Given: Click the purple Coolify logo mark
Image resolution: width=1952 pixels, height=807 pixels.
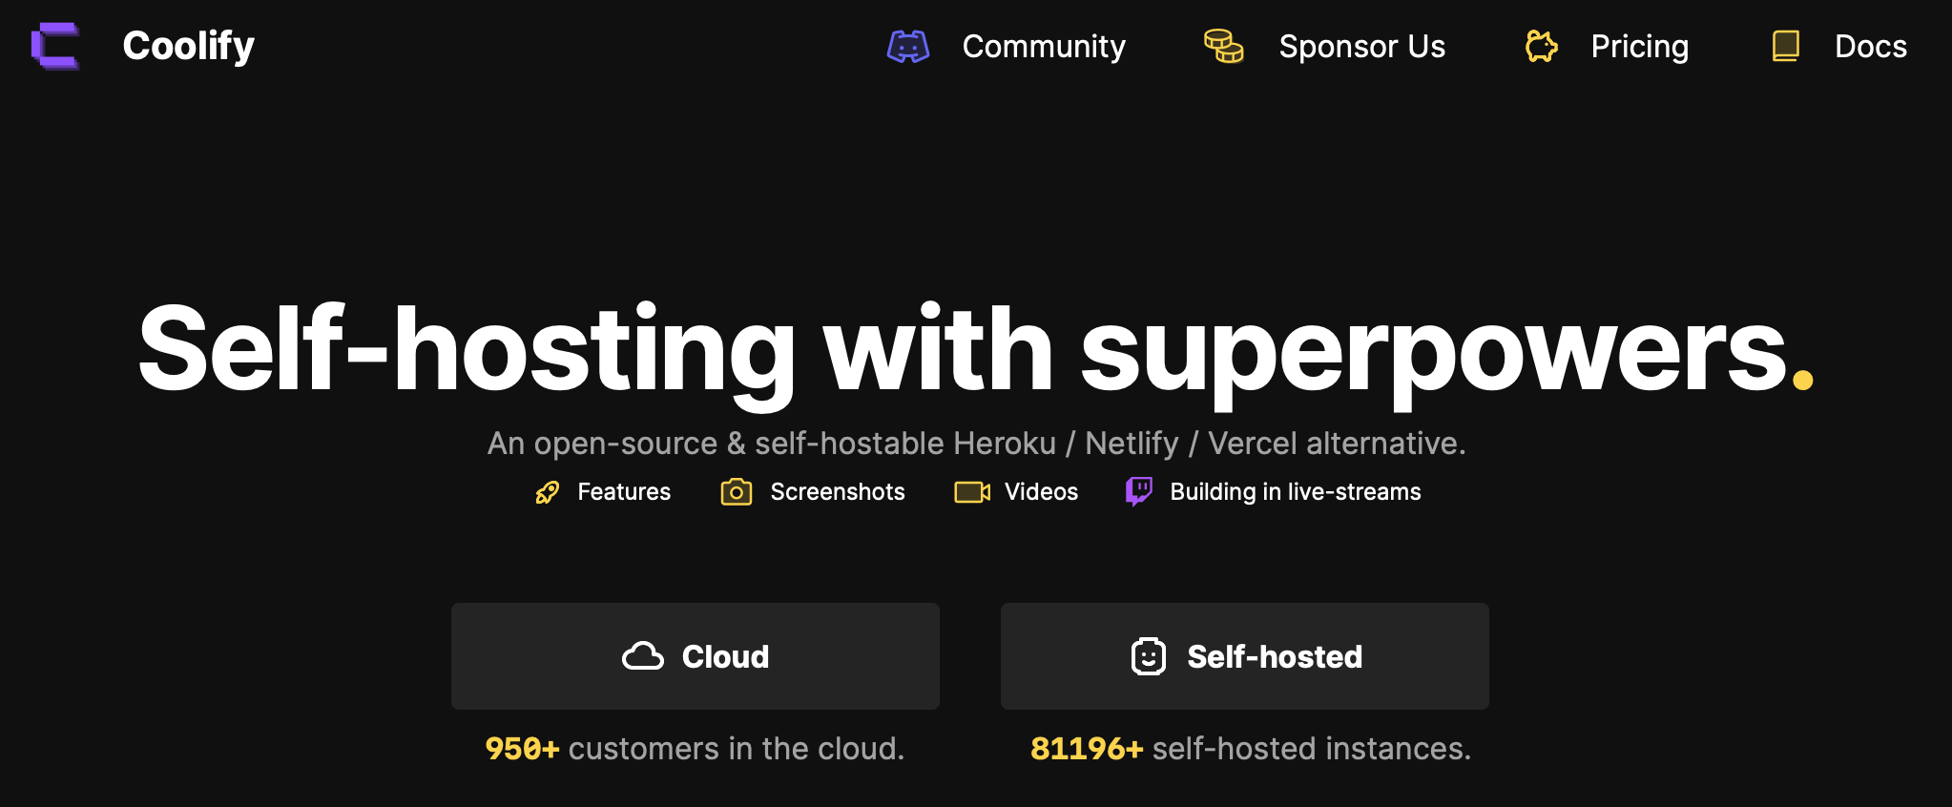Looking at the screenshot, I should [54, 45].
